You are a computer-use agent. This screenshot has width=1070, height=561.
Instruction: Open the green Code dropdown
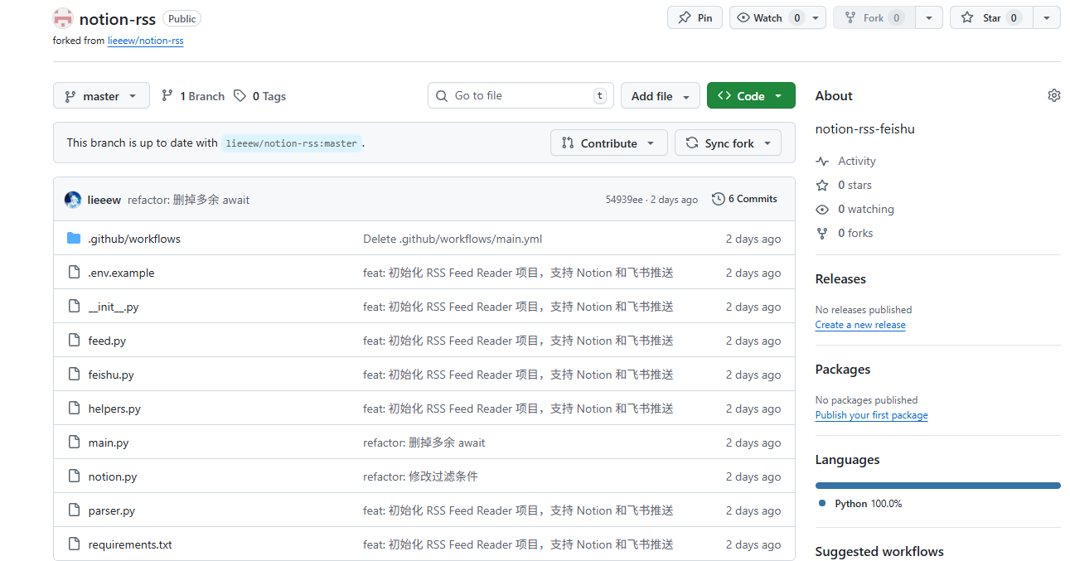click(x=751, y=96)
